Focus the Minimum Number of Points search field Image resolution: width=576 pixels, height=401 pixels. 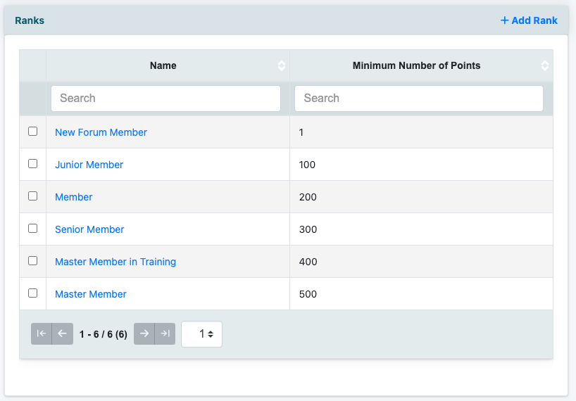point(418,98)
